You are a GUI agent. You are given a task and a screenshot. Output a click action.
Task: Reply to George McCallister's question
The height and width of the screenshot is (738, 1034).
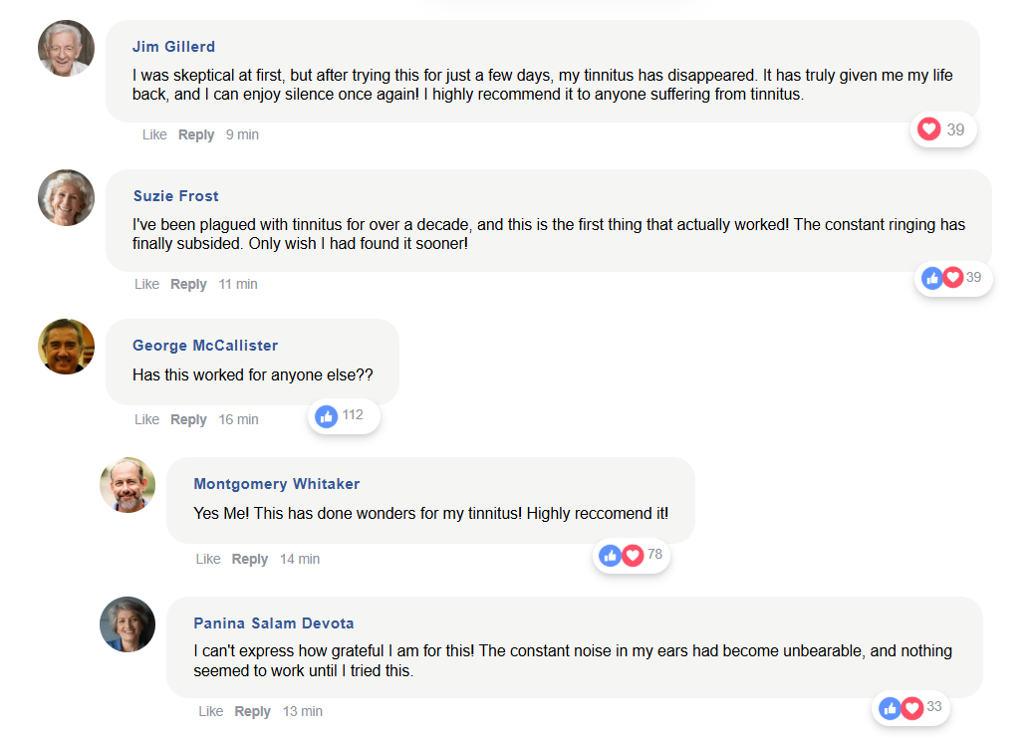coord(188,419)
